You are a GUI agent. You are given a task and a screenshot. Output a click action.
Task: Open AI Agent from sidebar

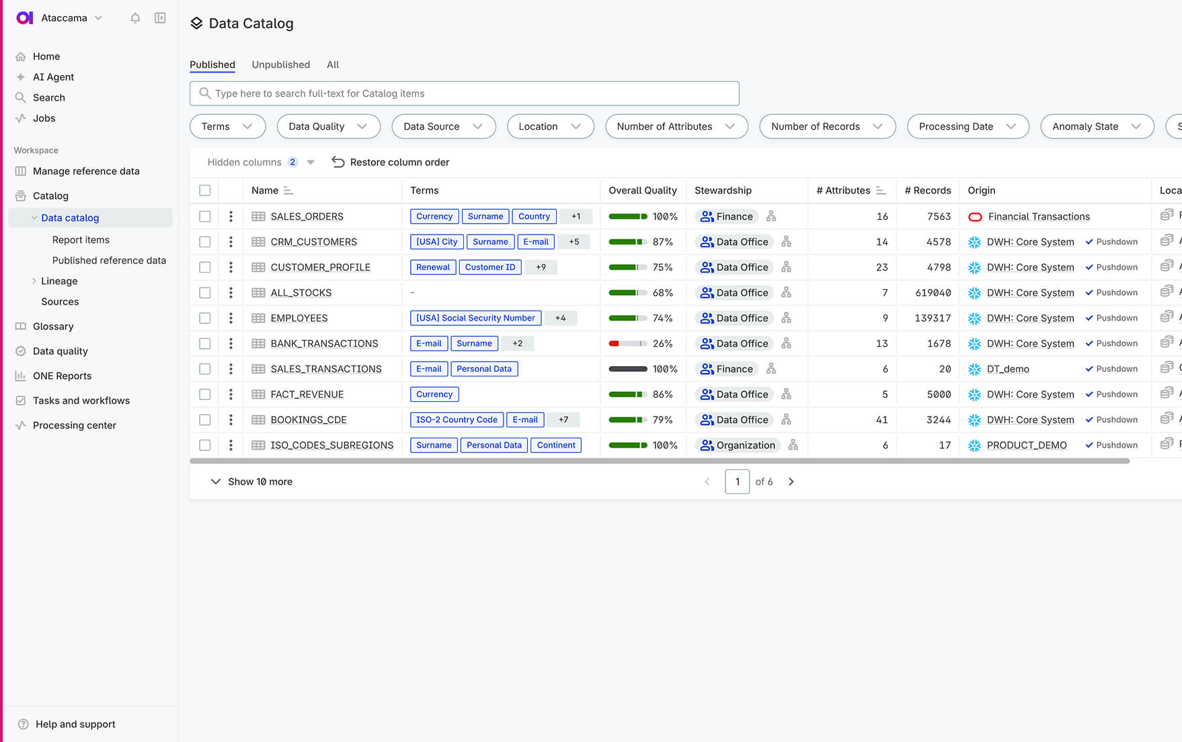click(x=53, y=77)
